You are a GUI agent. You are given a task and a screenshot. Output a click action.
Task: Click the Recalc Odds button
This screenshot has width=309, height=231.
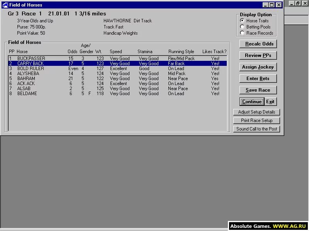[x=258, y=44]
